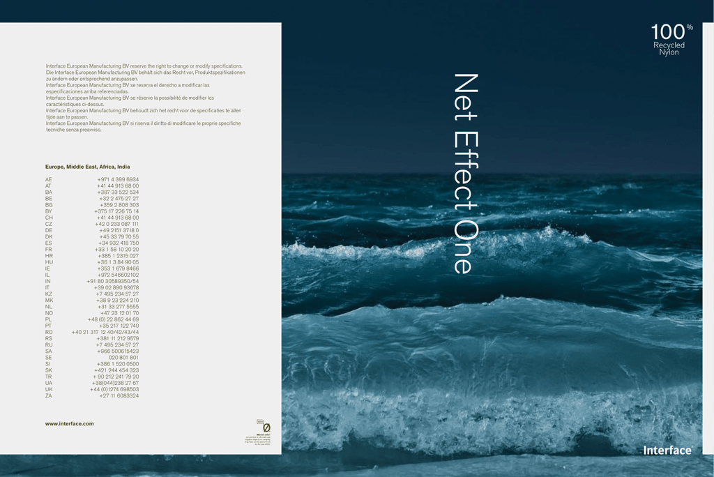Click phone number +972 546602102
Image resolution: width=714 pixels, height=477 pixels.
tap(118, 275)
